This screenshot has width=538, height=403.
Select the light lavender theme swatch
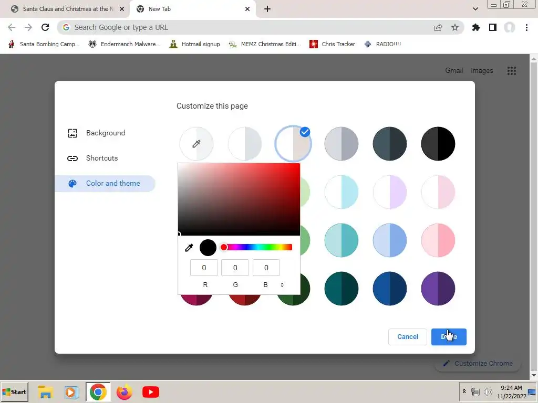click(x=390, y=192)
